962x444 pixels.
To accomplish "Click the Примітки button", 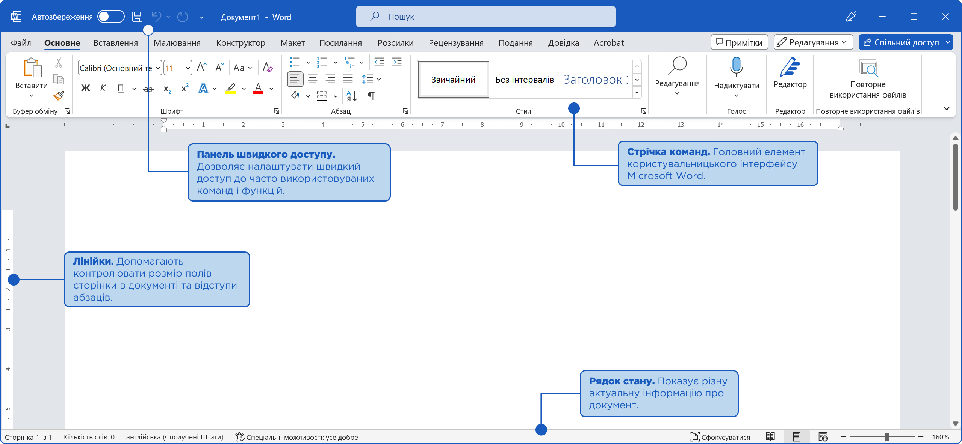I will coord(739,42).
